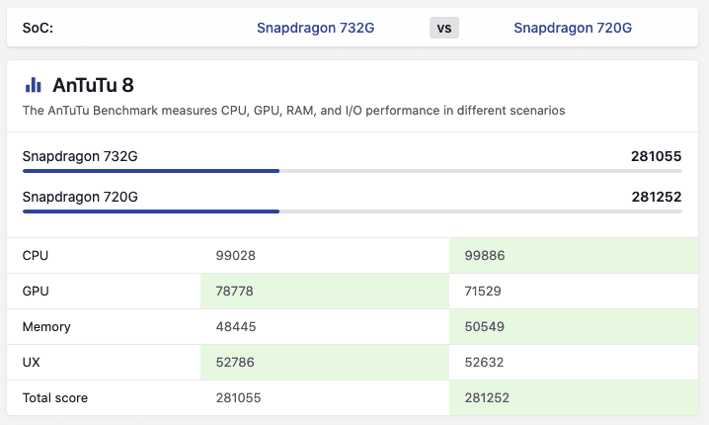
Task: Select the CPU row label
Action: (x=36, y=256)
